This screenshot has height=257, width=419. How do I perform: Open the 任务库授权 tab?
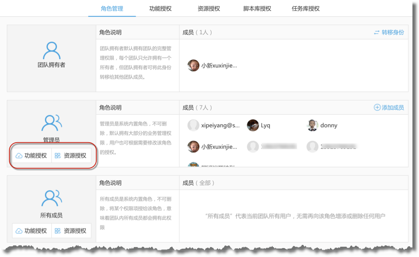click(x=305, y=9)
